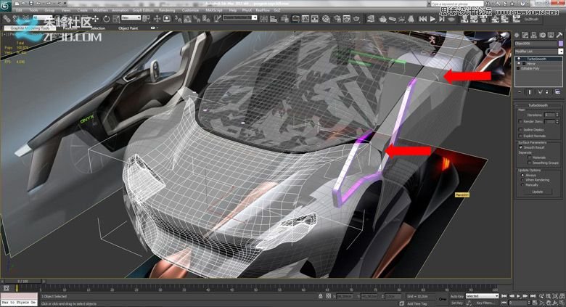Click the Mirror tool icon
The width and height of the screenshot is (566, 307).
[x=264, y=18]
